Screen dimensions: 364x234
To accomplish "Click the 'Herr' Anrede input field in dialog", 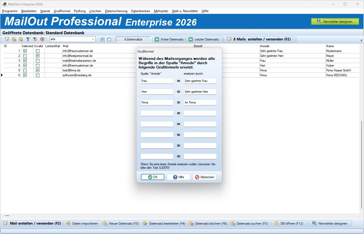I will 157,92.
